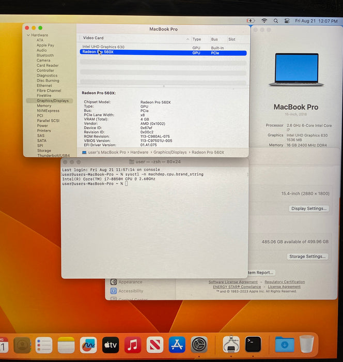Click user's MacBook Pro in path bar
Screen dimensions: 343x362
(107, 153)
